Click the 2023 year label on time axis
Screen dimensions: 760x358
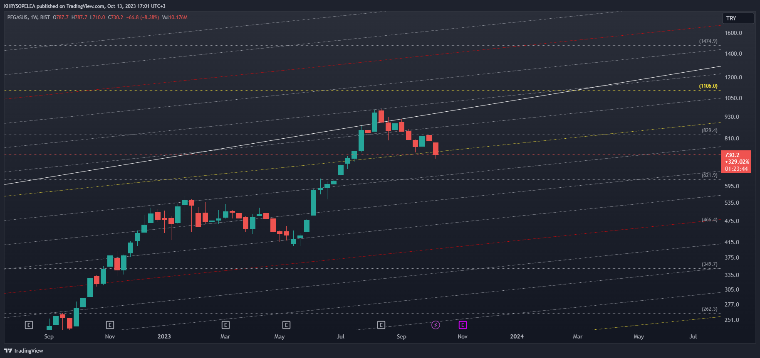click(x=164, y=336)
